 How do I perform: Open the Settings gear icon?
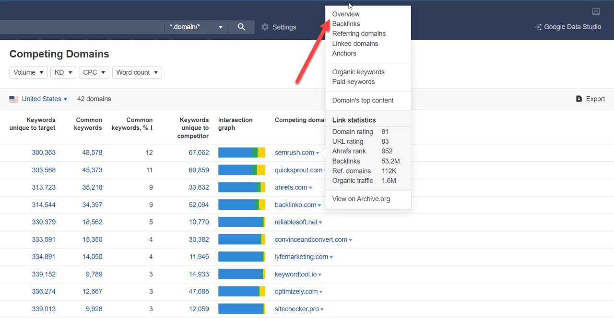[265, 27]
